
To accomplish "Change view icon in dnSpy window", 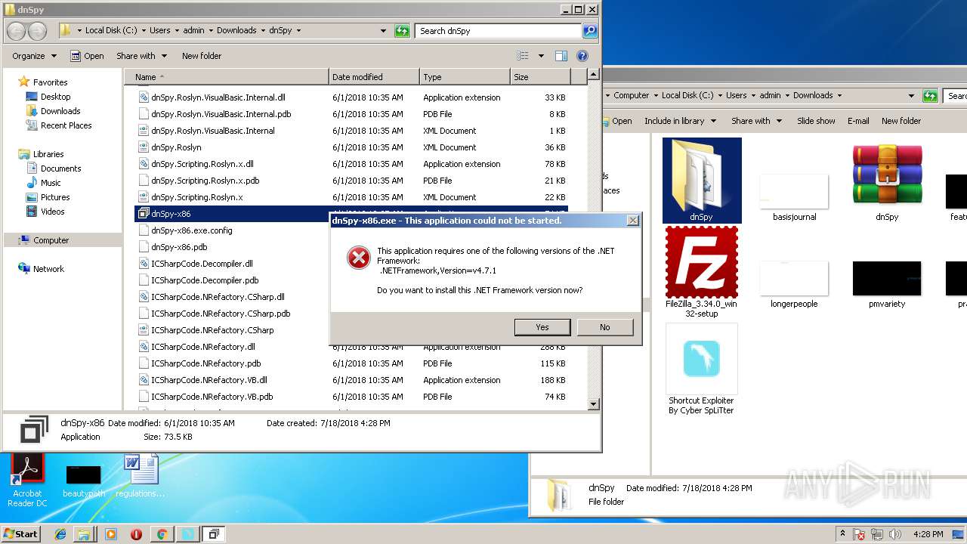I will 522,56.
